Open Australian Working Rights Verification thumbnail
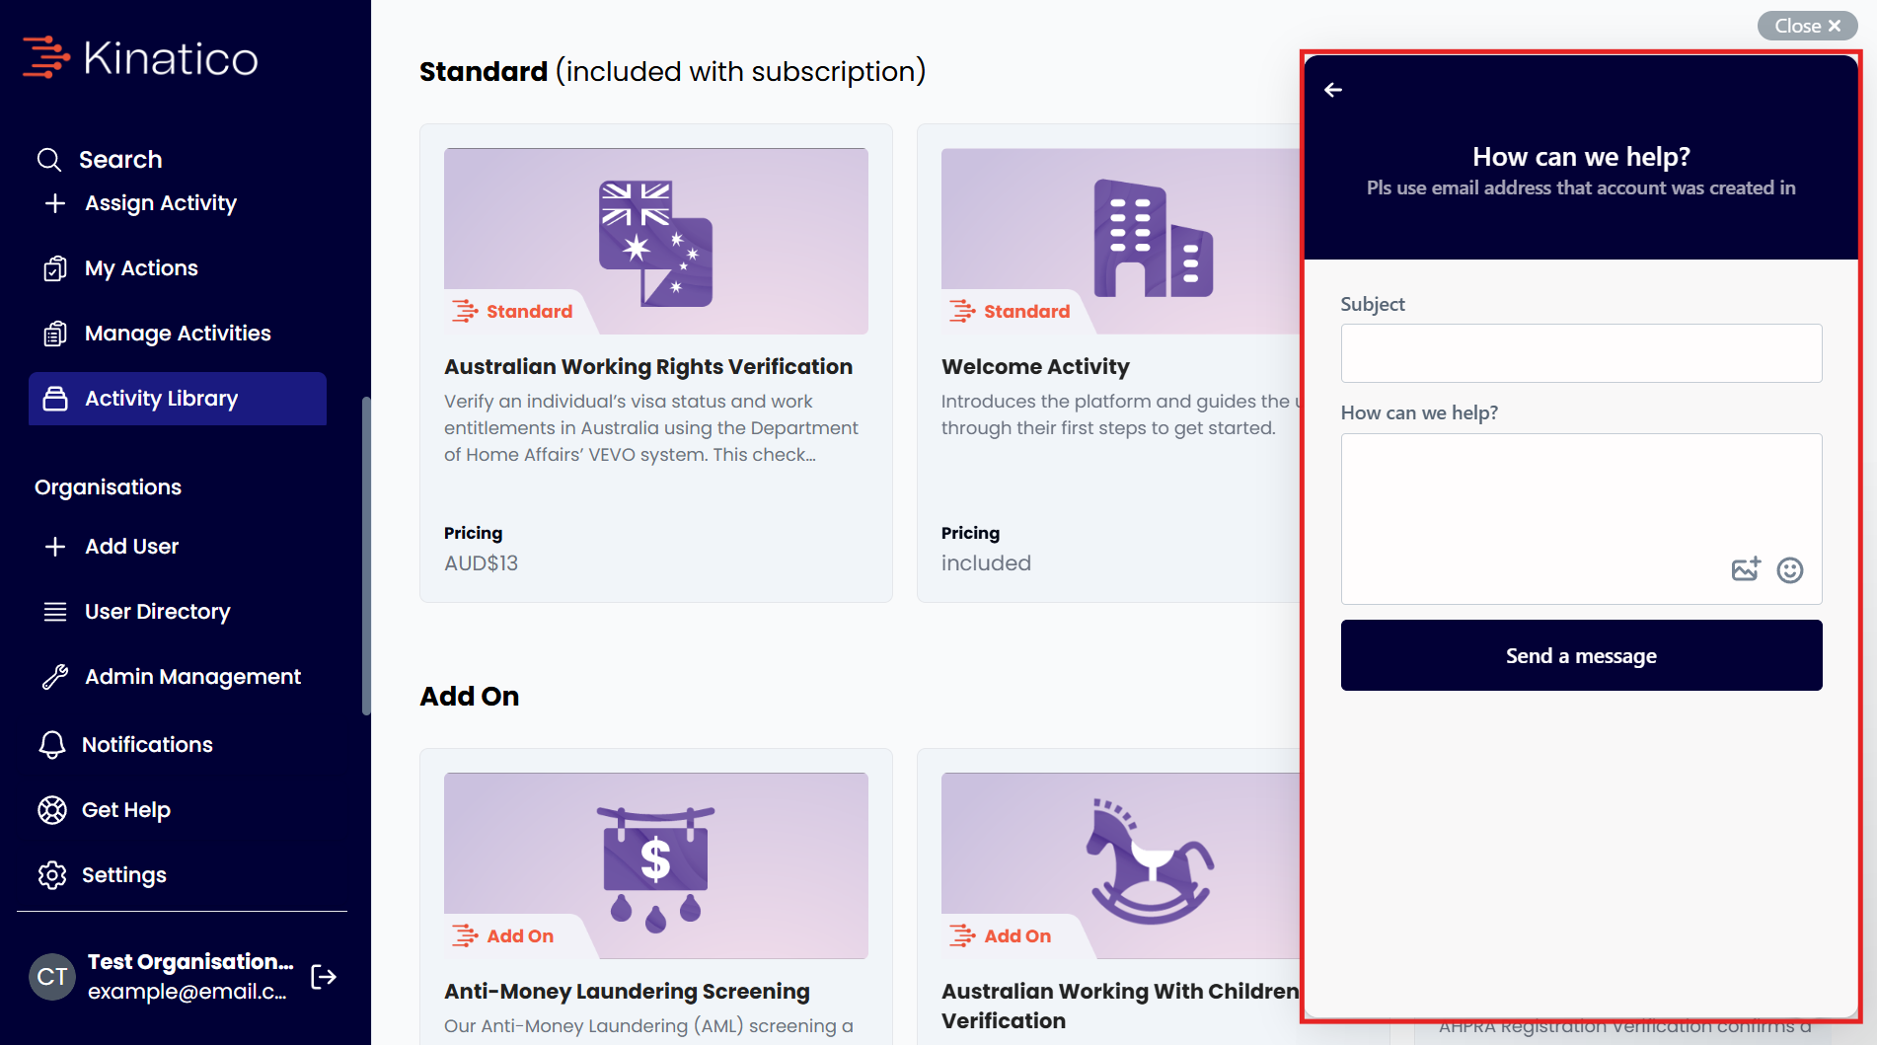 click(x=656, y=242)
